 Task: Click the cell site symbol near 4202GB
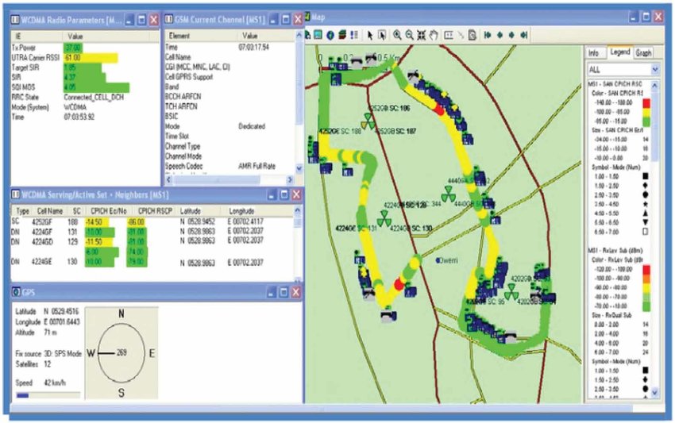point(511,291)
